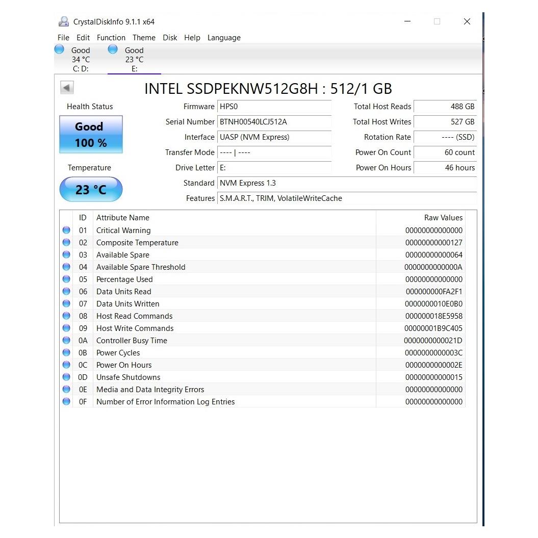The image size is (538, 538).
Task: Open the Function menu
Action: [x=111, y=38]
